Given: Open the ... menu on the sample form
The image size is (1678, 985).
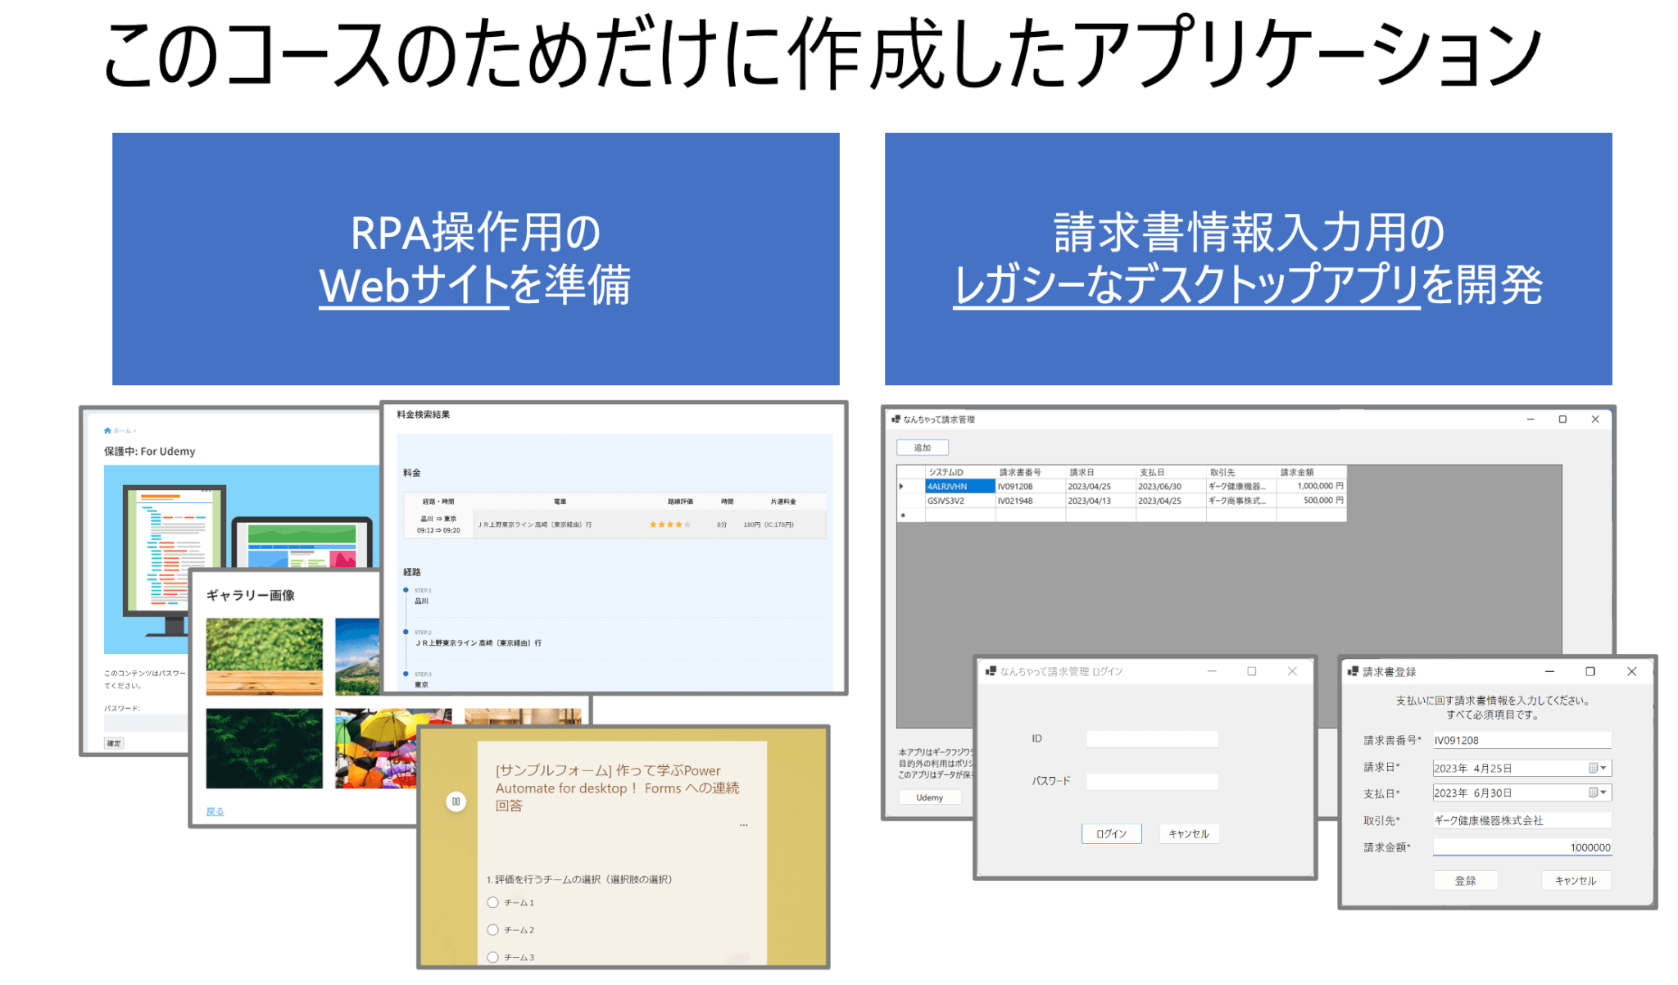Looking at the screenshot, I should (x=744, y=824).
